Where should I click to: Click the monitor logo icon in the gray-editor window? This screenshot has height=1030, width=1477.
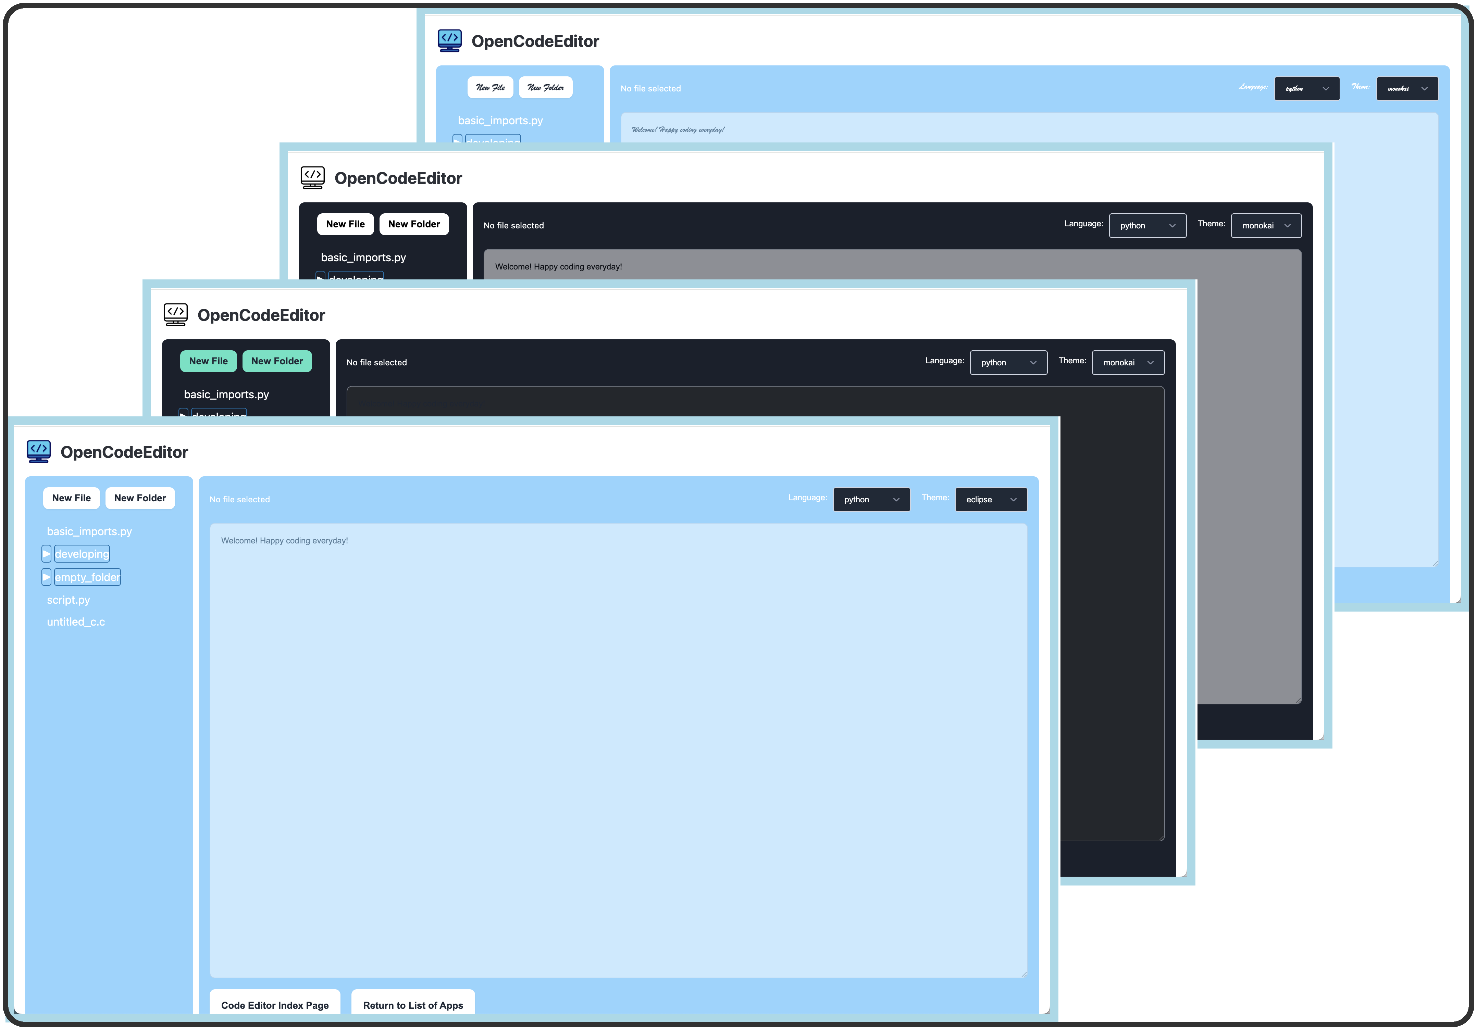(313, 177)
